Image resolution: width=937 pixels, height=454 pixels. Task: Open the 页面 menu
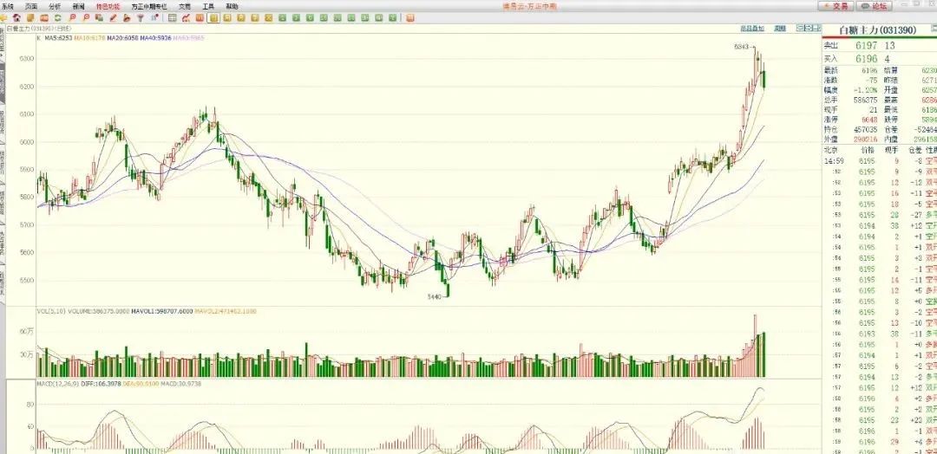click(31, 6)
